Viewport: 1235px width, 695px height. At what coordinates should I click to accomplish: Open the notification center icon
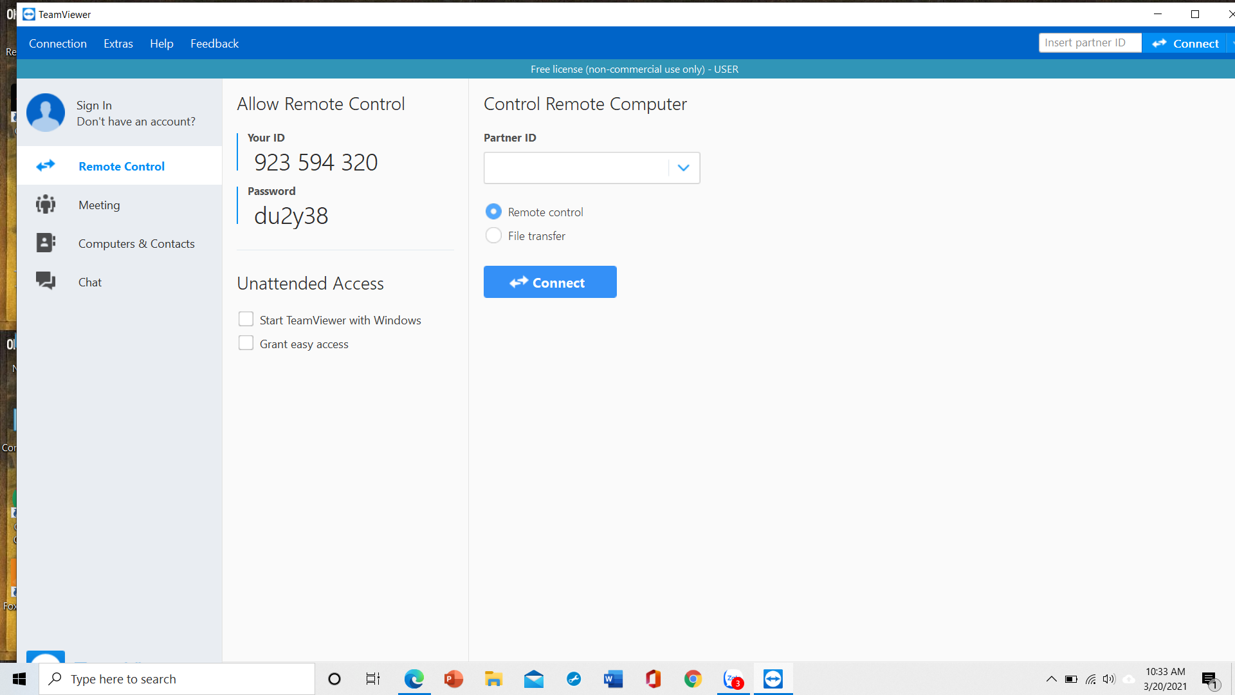click(1210, 680)
